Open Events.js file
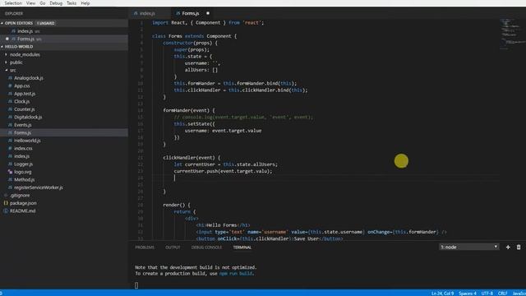This screenshot has width=526, height=296. [23, 125]
